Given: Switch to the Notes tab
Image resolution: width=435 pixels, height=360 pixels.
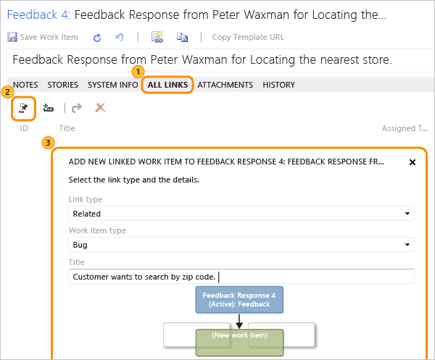Looking at the screenshot, I should (x=25, y=85).
